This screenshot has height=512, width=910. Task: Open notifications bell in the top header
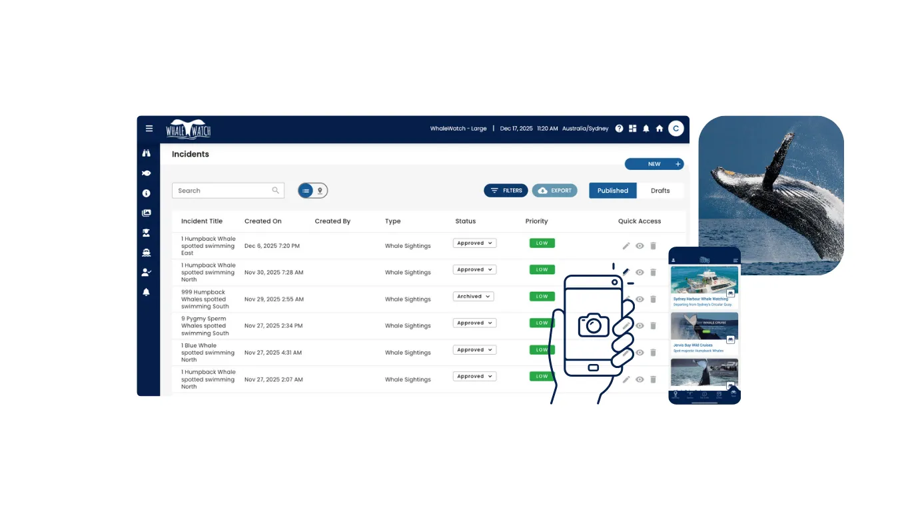[646, 129]
